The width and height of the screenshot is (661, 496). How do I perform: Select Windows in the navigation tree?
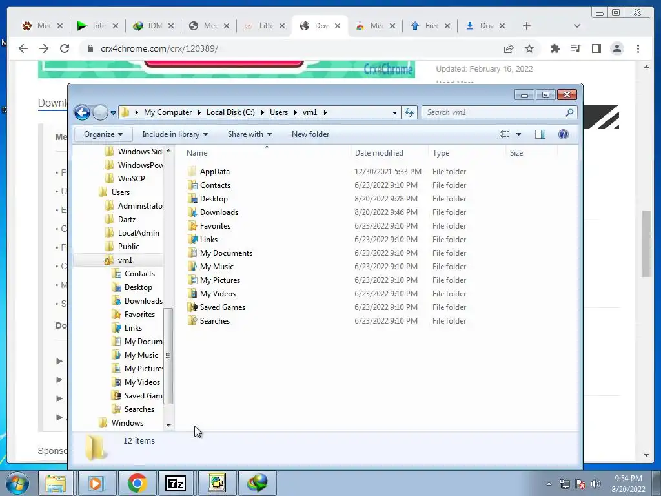click(x=127, y=422)
